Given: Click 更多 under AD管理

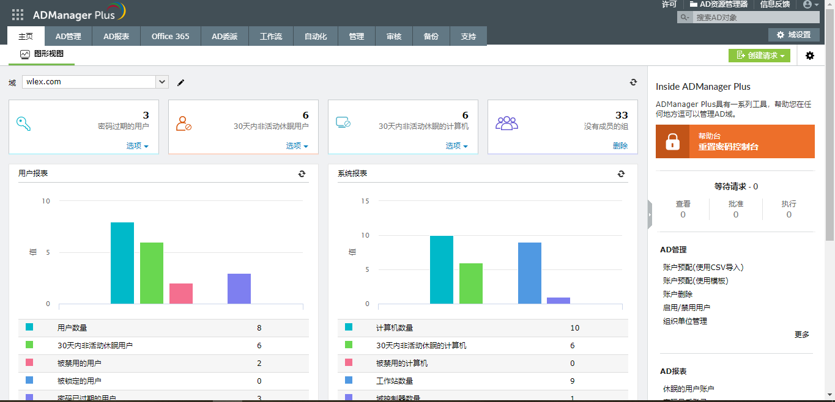Looking at the screenshot, I should point(802,335).
